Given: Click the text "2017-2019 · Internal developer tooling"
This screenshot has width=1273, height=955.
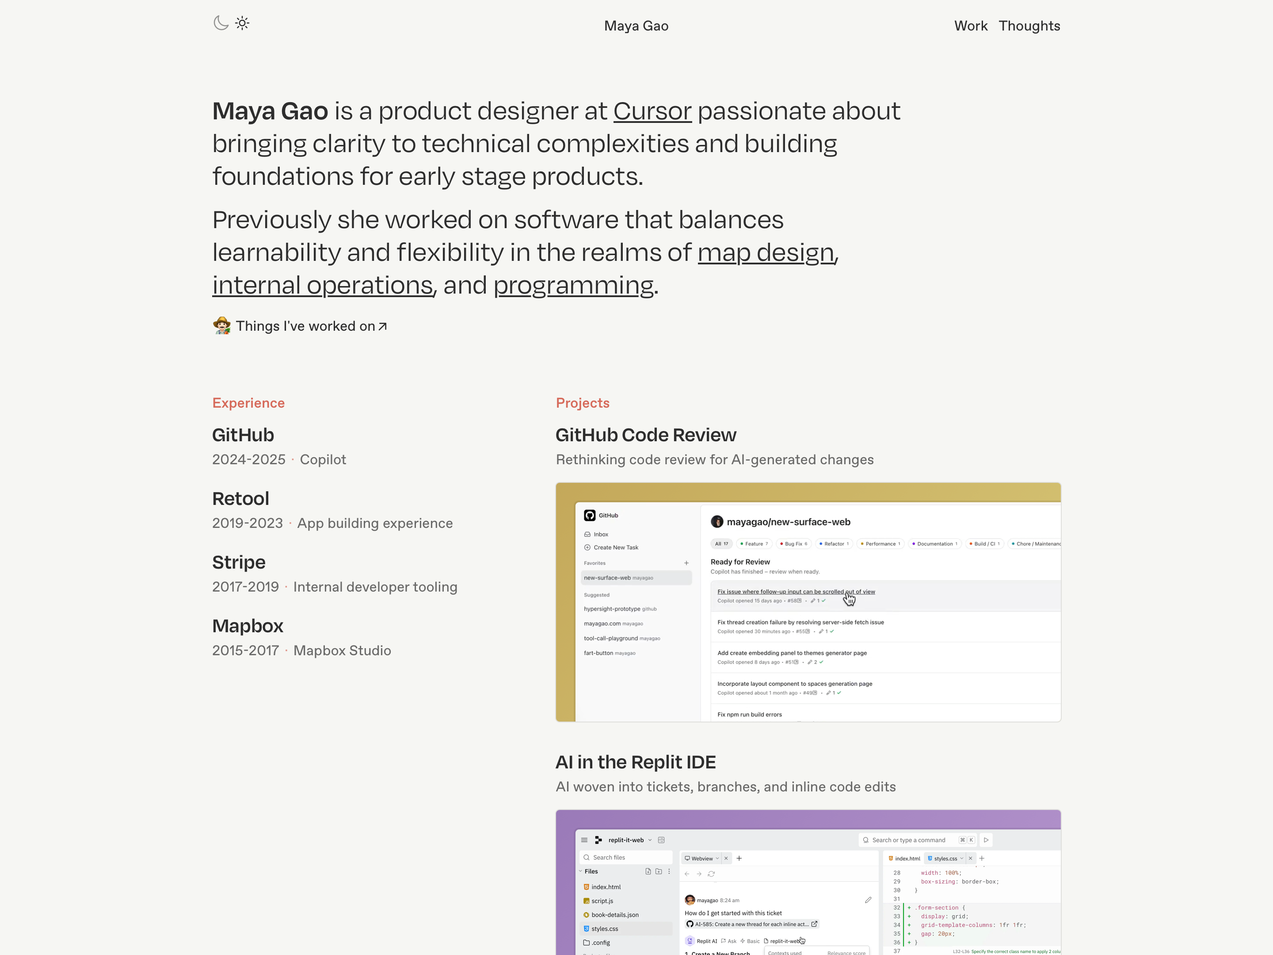Looking at the screenshot, I should click(x=335, y=587).
